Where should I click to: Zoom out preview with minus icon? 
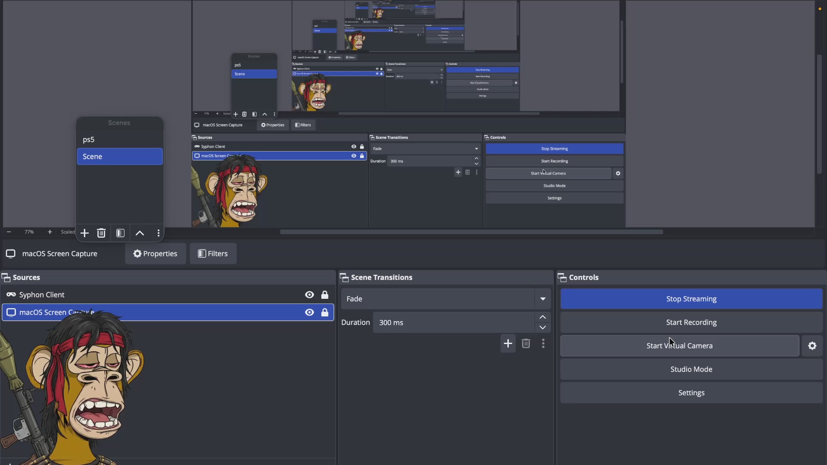click(x=9, y=232)
